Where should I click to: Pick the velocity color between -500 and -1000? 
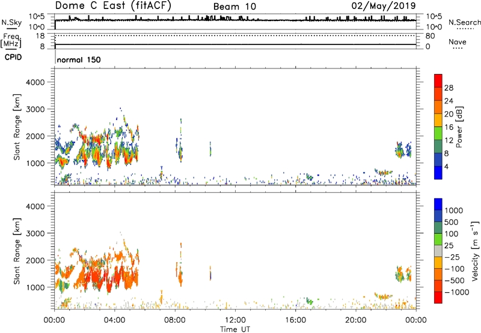point(438,286)
